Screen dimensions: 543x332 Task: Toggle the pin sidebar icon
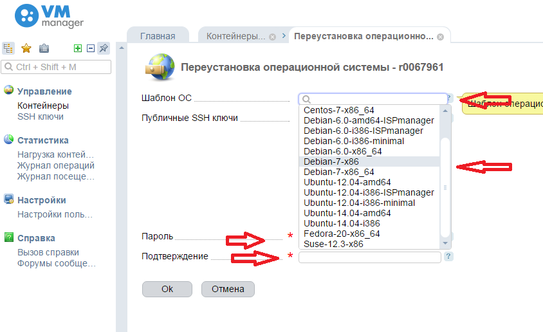104,48
